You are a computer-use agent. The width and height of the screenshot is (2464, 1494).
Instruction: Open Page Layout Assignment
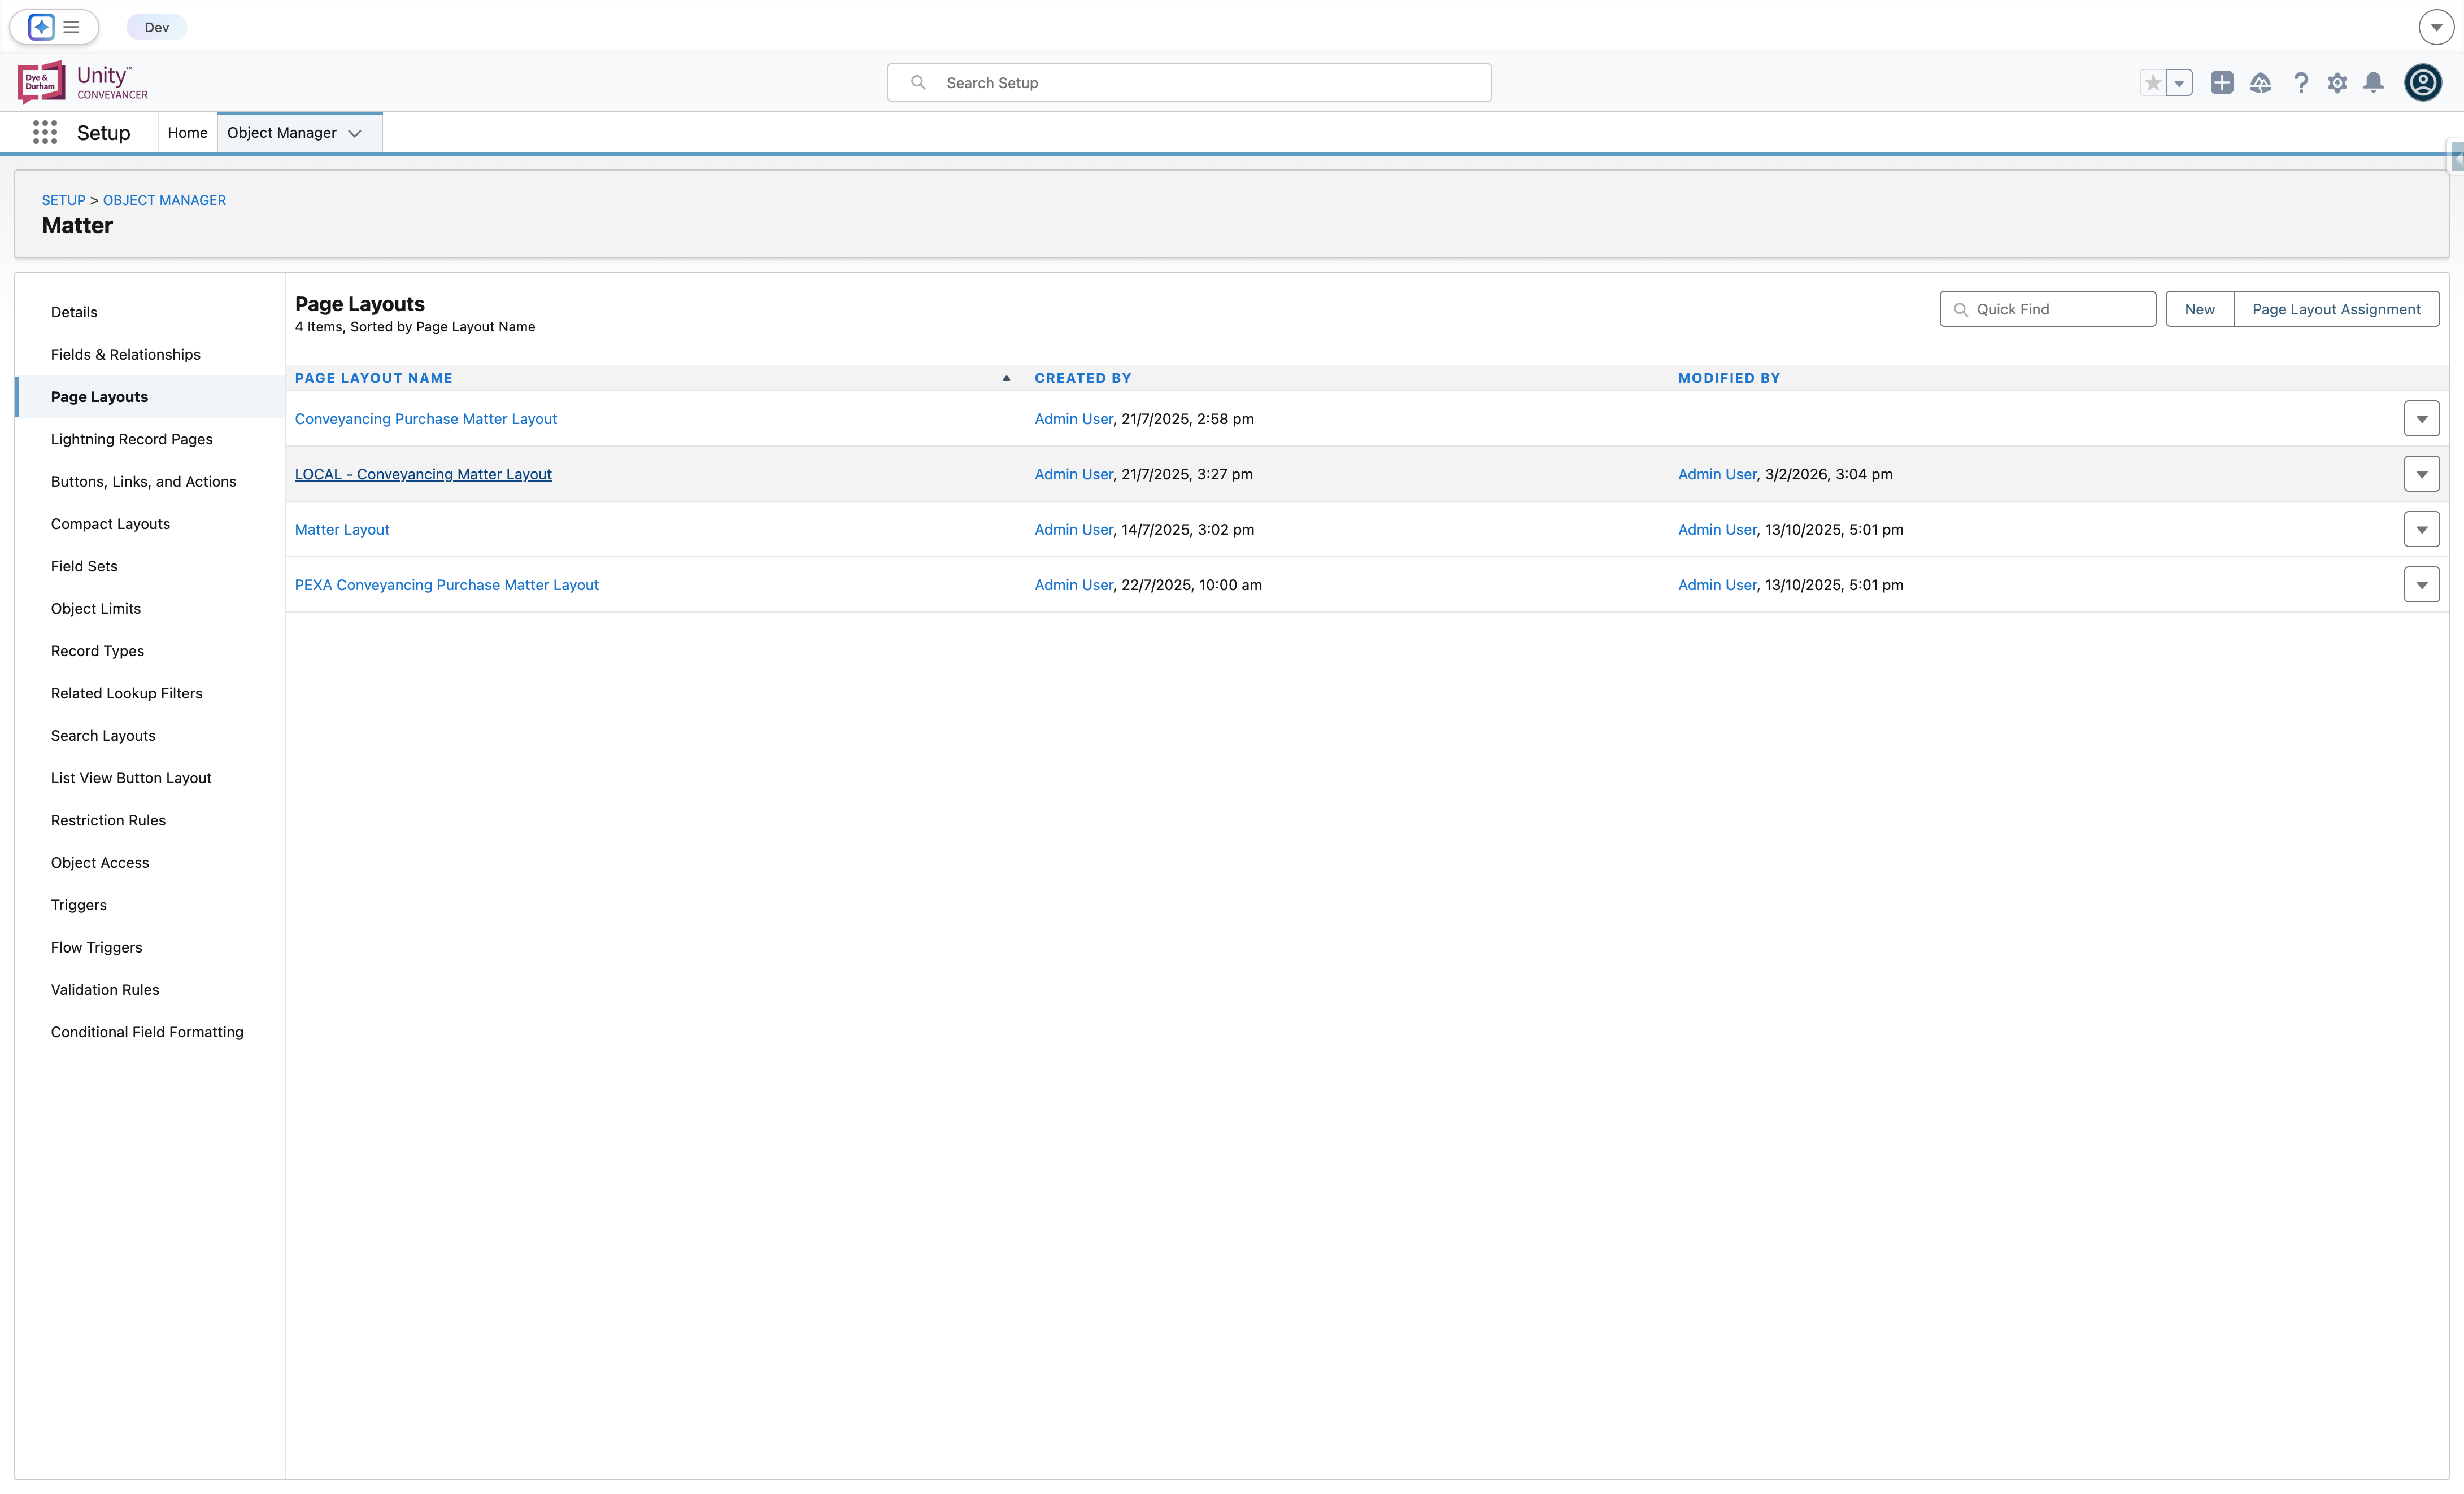point(2336,309)
